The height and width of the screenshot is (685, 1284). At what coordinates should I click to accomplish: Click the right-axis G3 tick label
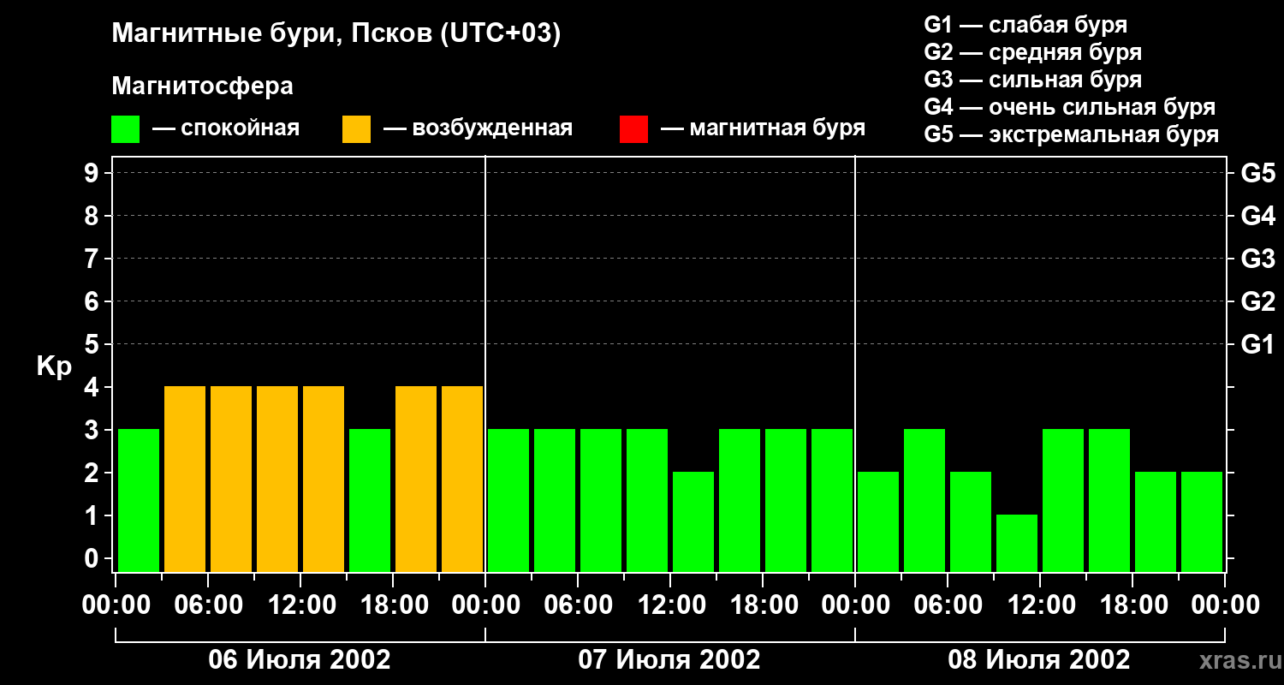[x=1257, y=259]
